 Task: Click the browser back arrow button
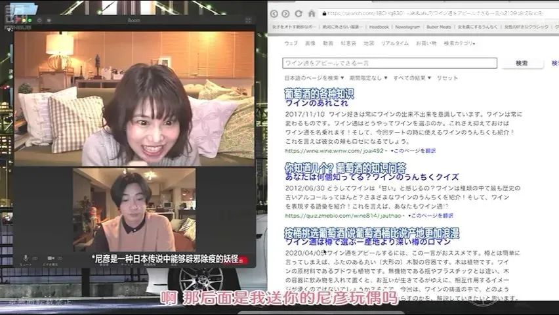[275, 14]
